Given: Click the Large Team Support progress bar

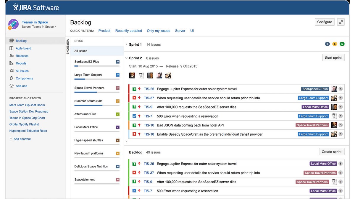Looking at the screenshot, I should 97,79.
